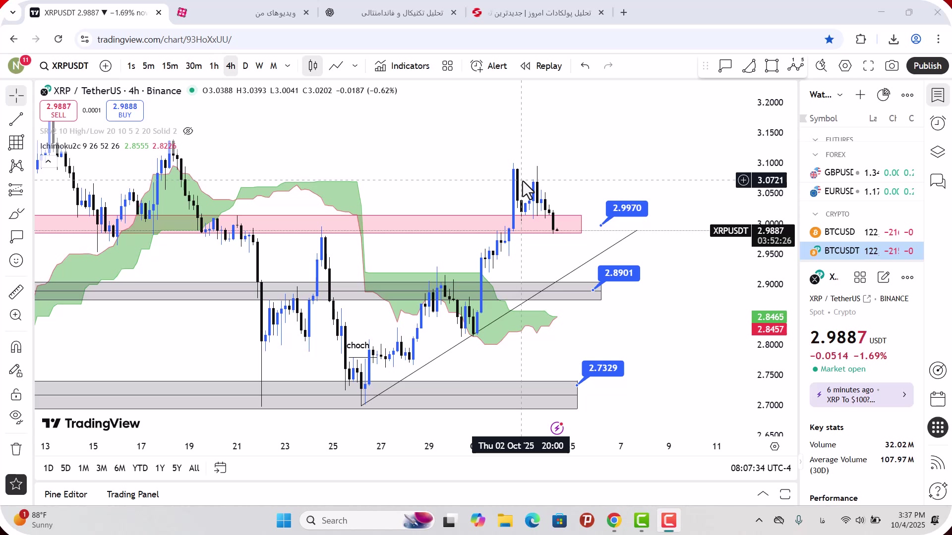Click the rectangle shape in floating toolbar
Image resolution: width=952 pixels, height=535 pixels.
click(x=772, y=66)
